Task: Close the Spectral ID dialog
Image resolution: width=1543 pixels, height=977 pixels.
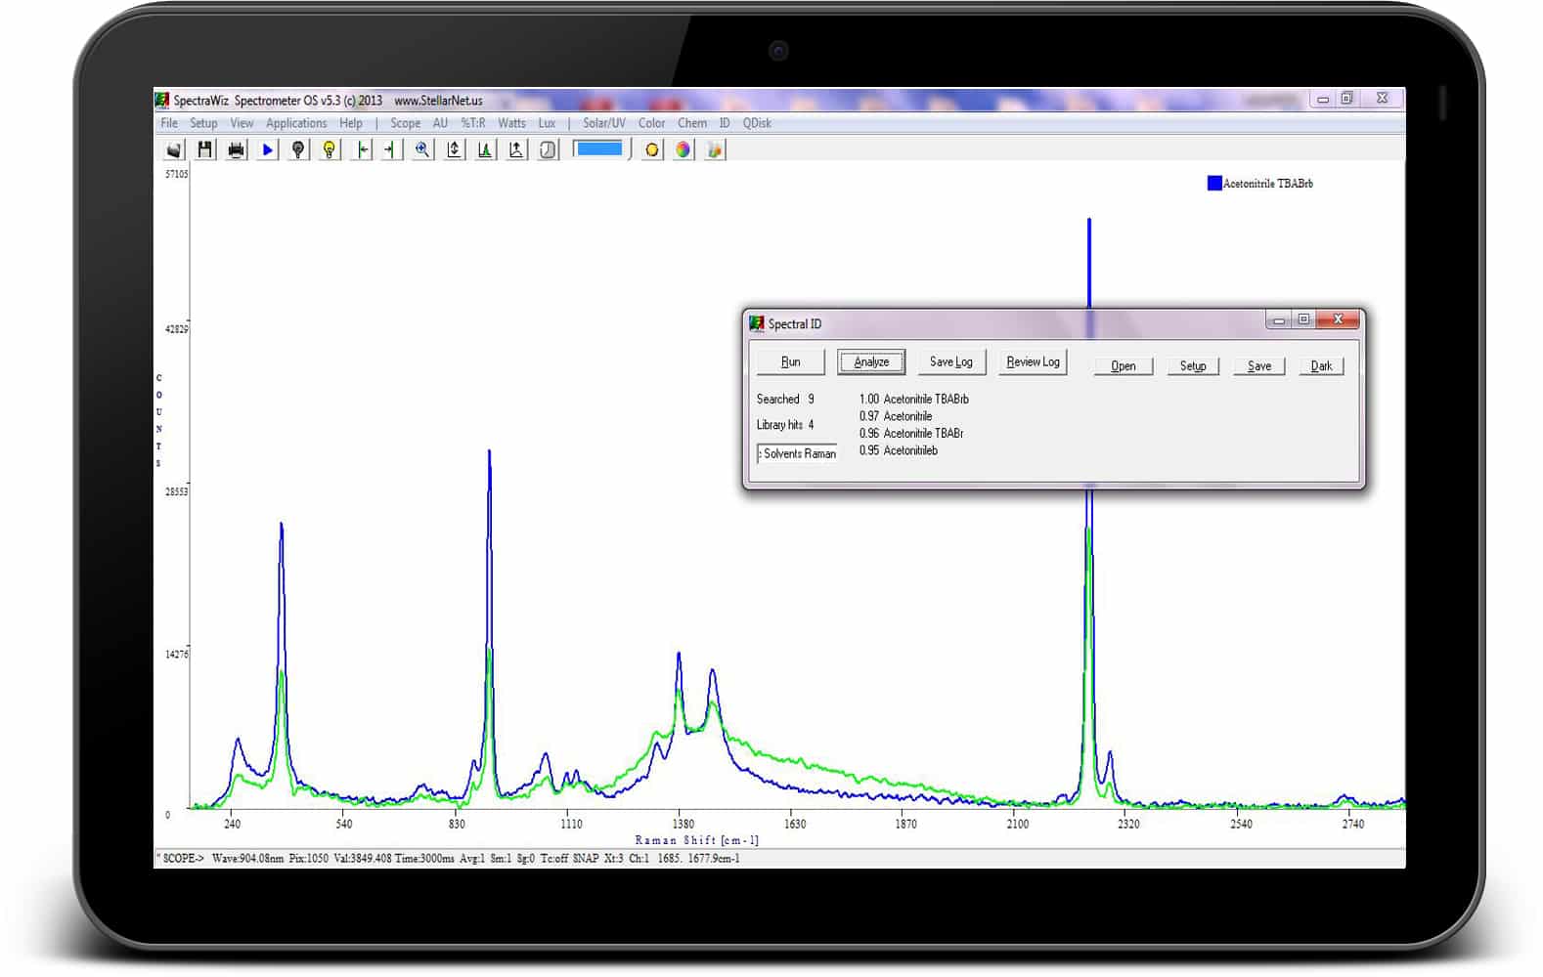Action: point(1339,319)
